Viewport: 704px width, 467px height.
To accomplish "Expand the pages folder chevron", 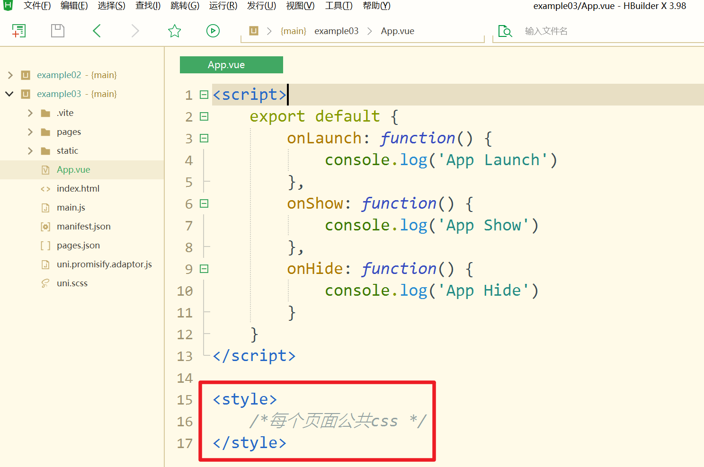I will [30, 132].
